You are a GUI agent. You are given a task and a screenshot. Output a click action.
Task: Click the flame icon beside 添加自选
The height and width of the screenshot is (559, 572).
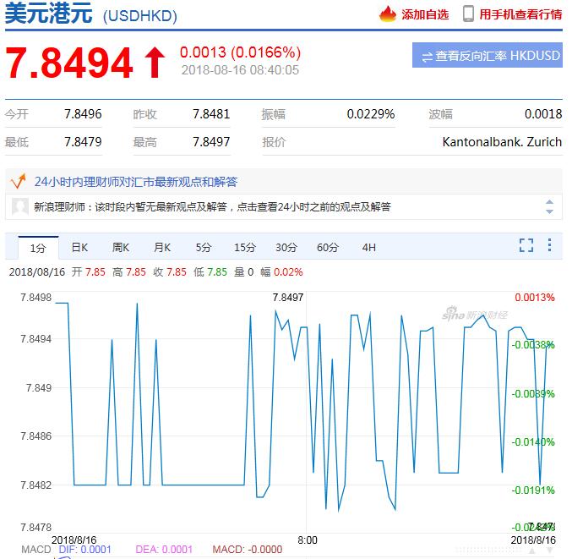click(x=388, y=14)
